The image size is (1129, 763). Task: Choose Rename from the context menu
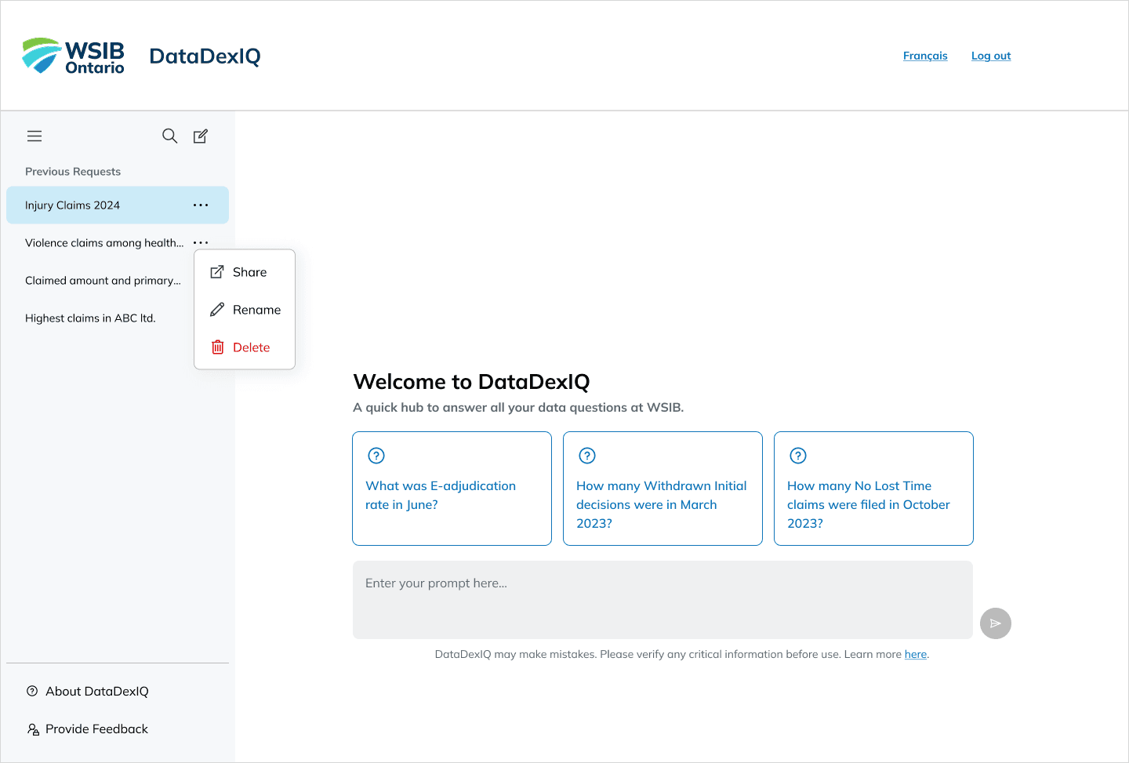[x=245, y=310]
